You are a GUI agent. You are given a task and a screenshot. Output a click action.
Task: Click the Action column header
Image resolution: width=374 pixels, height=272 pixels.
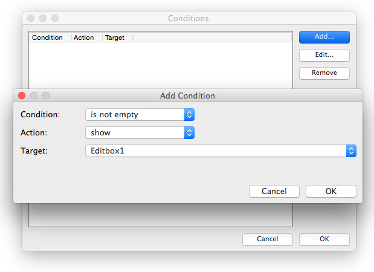[x=84, y=37]
